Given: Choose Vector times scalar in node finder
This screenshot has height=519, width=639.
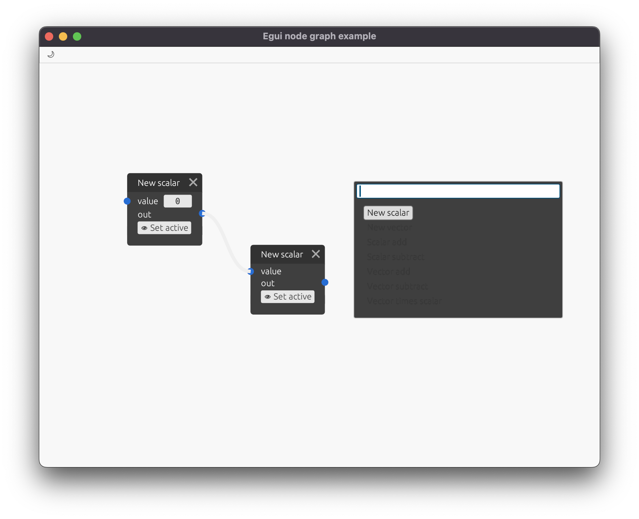Looking at the screenshot, I should pos(404,301).
